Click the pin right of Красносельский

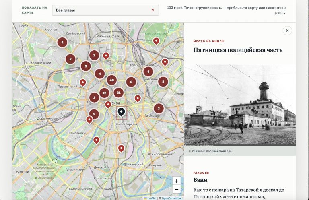point(165,62)
